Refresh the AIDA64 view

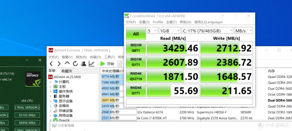pos(75,64)
